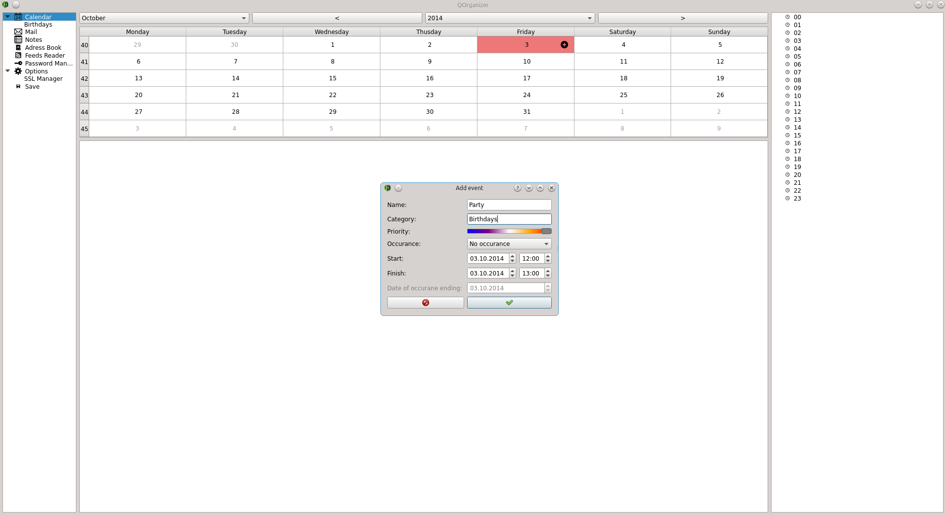Select Birthdays under Calendar in sidebar
946x515 pixels.
point(38,25)
